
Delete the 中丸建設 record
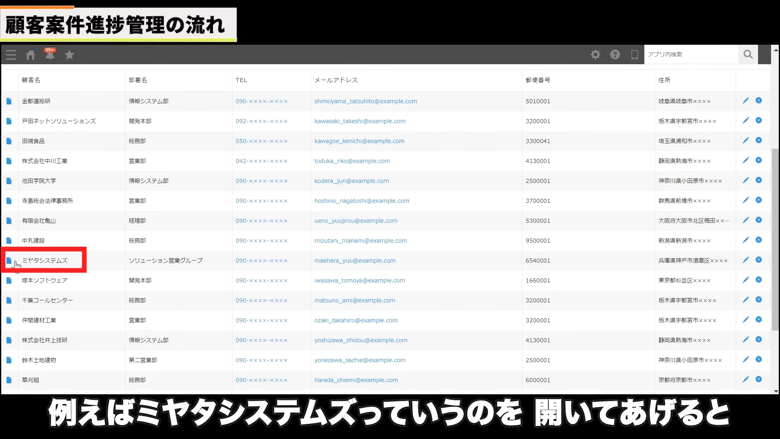coord(758,240)
